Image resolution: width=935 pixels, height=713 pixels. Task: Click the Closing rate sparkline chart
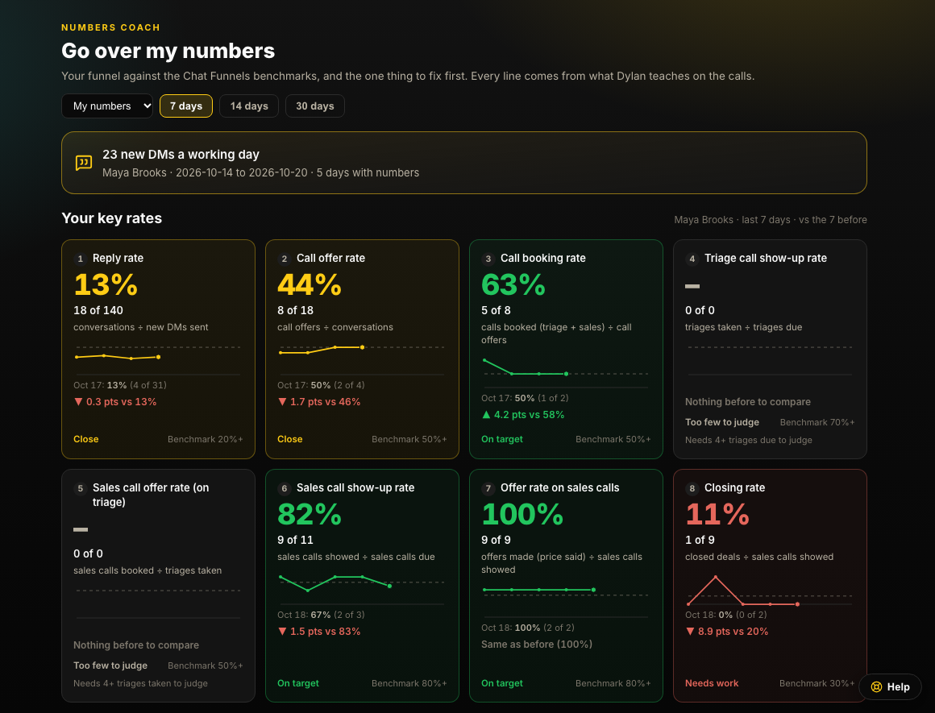770,590
